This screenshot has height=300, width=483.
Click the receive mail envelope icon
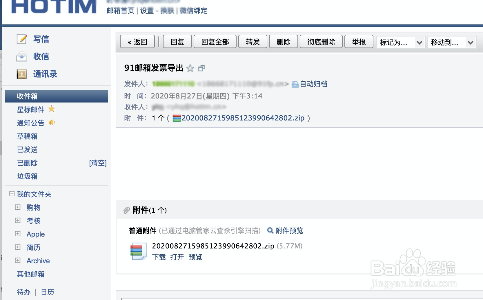tap(22, 56)
